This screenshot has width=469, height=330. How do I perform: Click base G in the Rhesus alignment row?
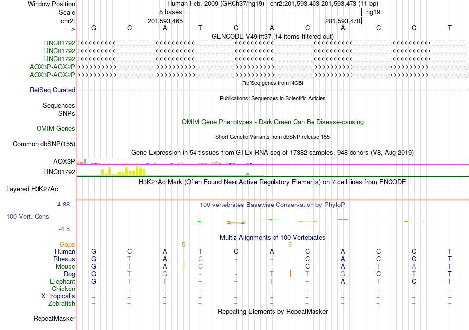94,259
